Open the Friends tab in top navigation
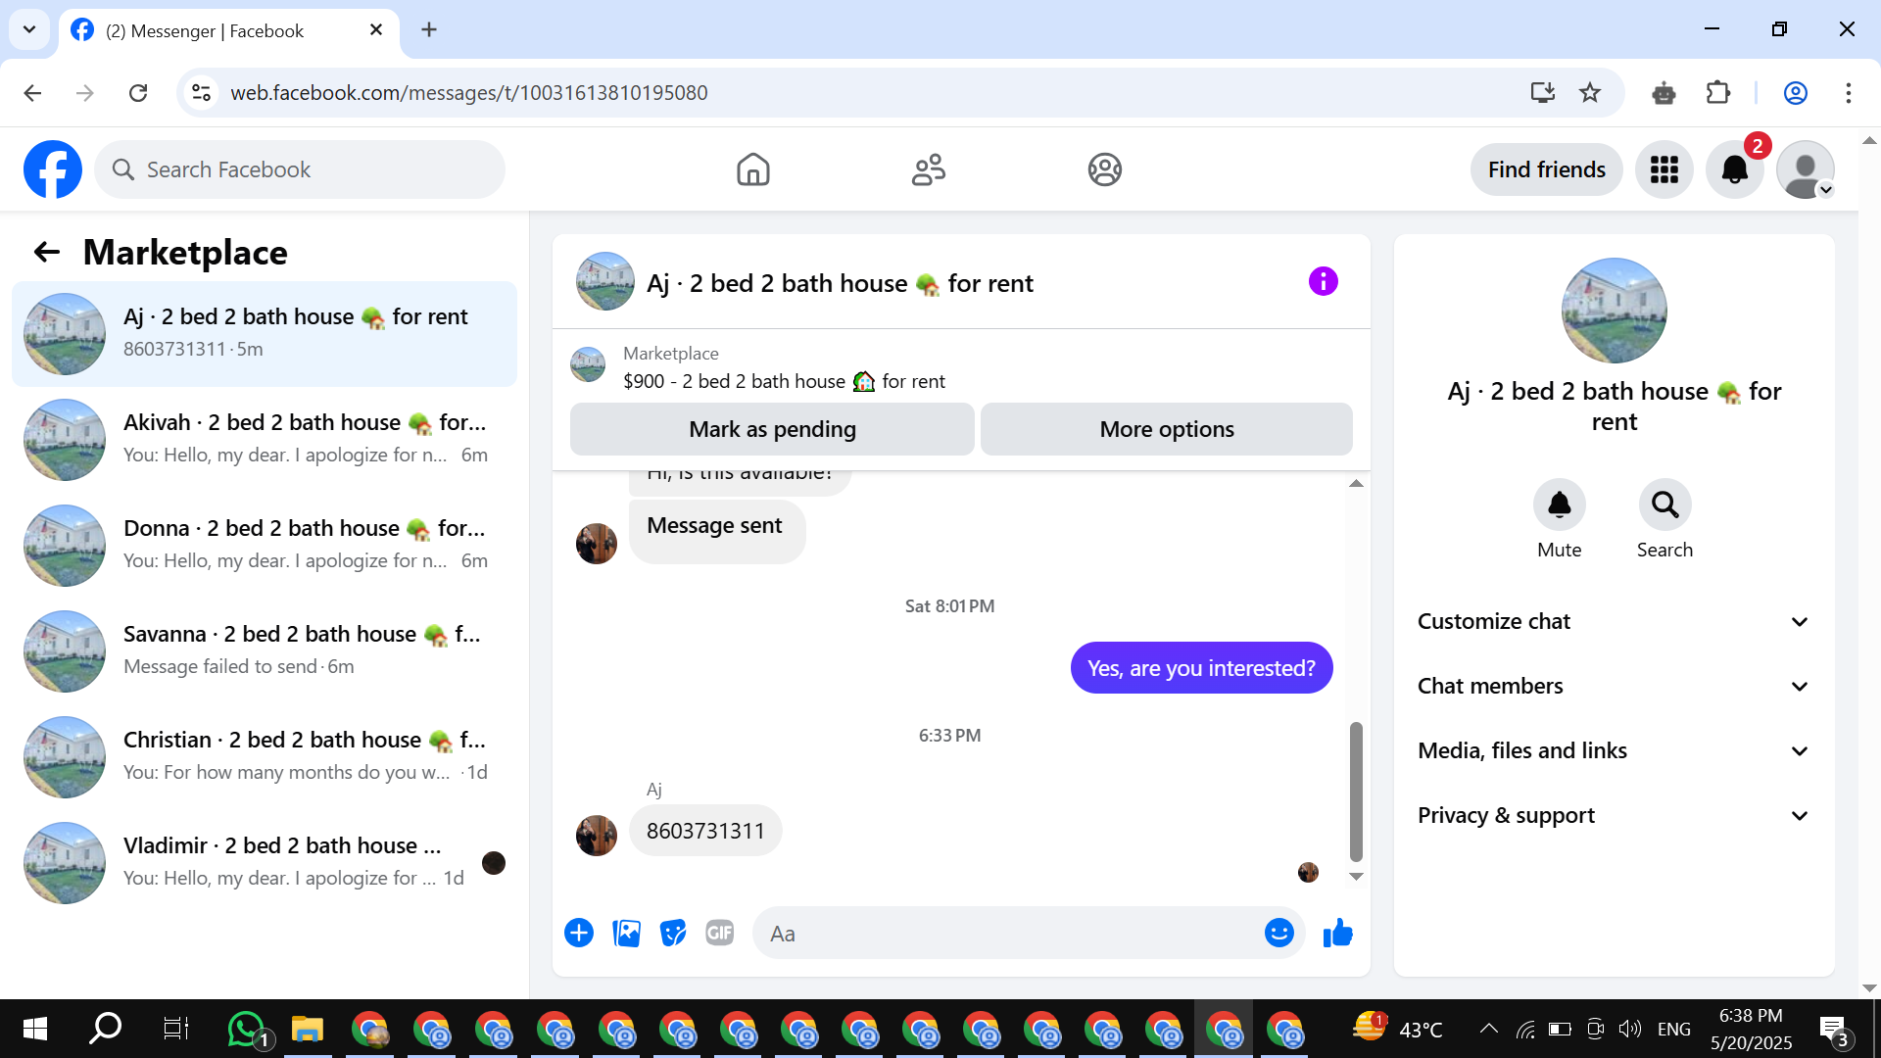The height and width of the screenshot is (1058, 1881). click(928, 169)
